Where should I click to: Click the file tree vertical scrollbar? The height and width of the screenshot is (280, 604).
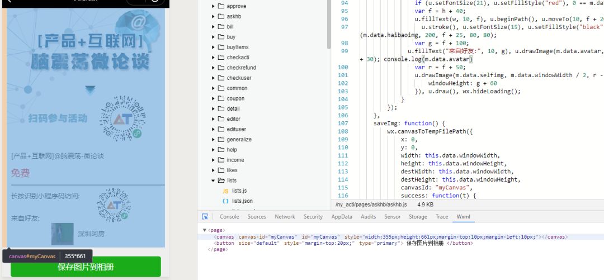[x=329, y=24]
